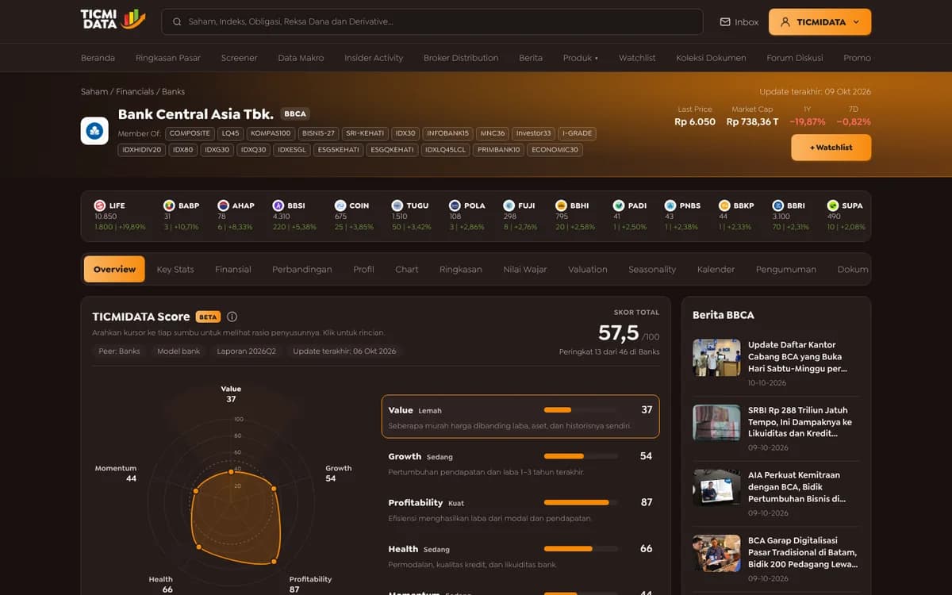This screenshot has width=952, height=595.
Task: Open Broker Distribution menu item
Action: (x=461, y=58)
